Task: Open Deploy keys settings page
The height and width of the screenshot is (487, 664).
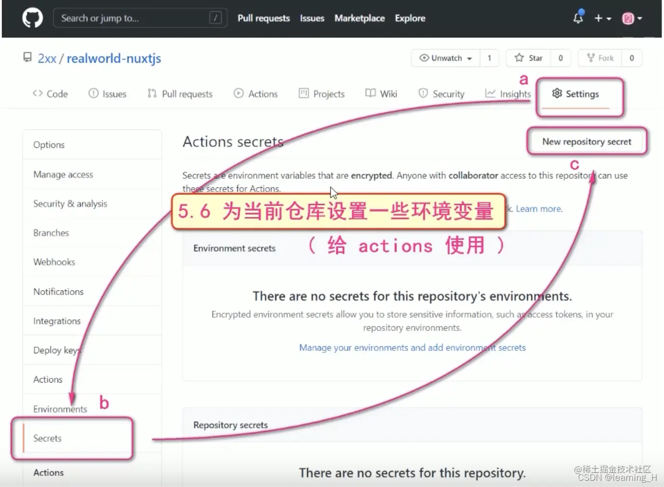Action: click(x=92, y=350)
